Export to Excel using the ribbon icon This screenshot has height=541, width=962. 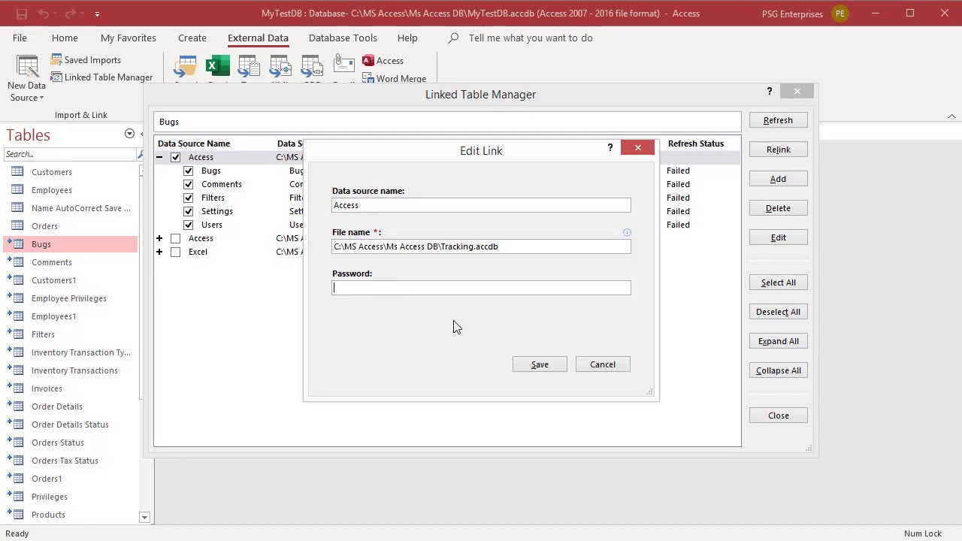217,68
